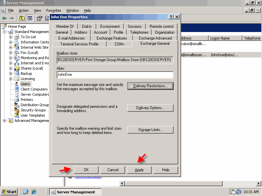
Task: Toggle the Show/Hide console tree icon
Action: (x=30, y=18)
